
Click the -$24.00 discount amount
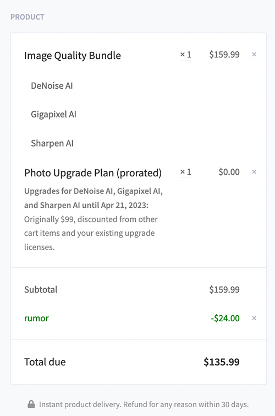(225, 318)
